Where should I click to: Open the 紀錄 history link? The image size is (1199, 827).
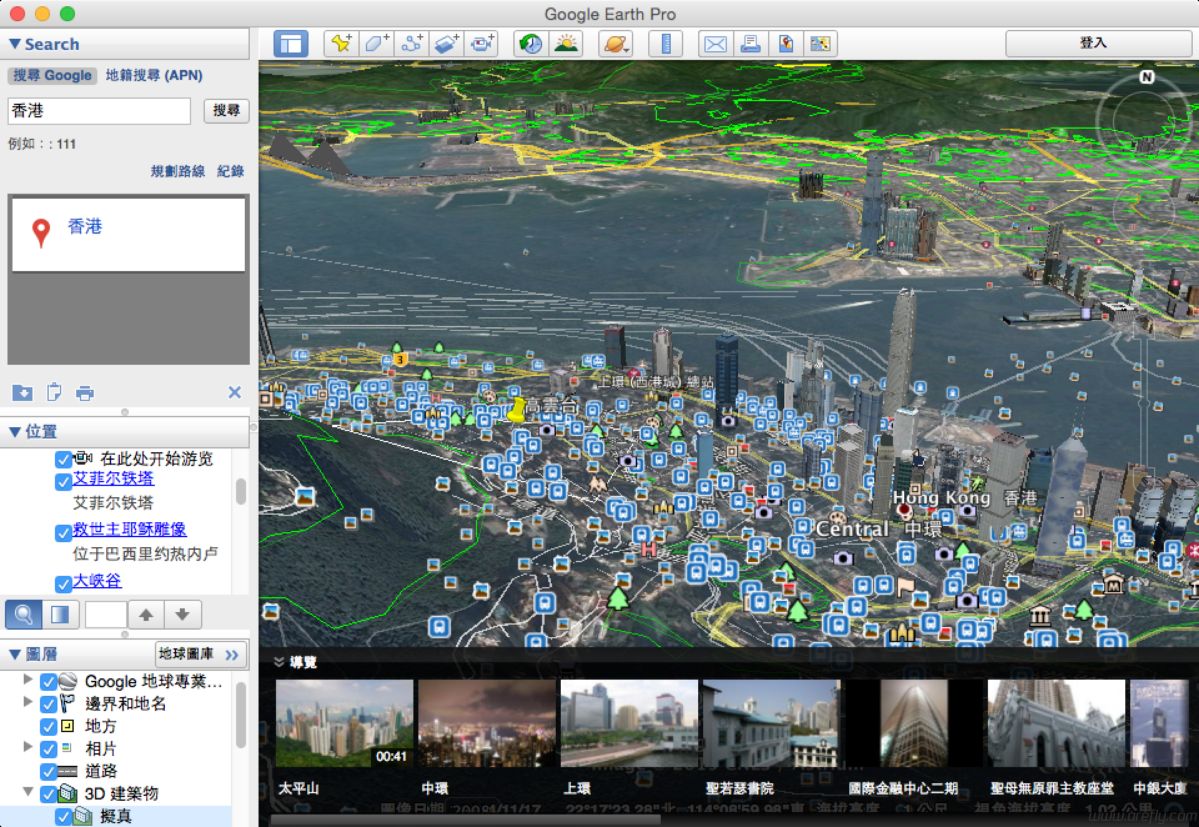(x=230, y=171)
